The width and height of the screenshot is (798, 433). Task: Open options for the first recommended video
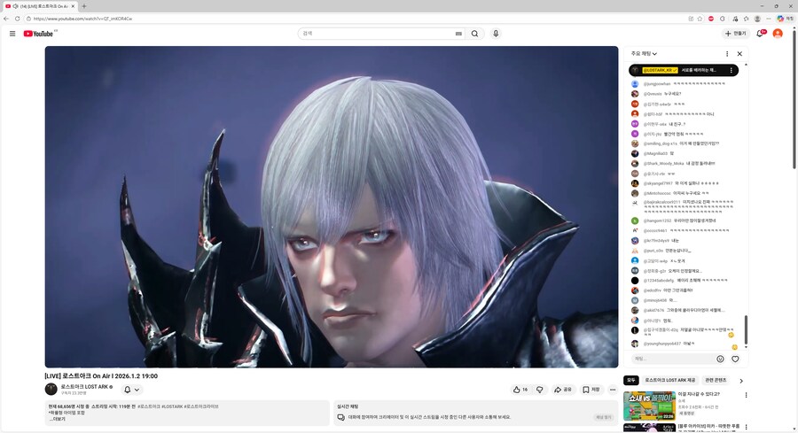coord(746,395)
